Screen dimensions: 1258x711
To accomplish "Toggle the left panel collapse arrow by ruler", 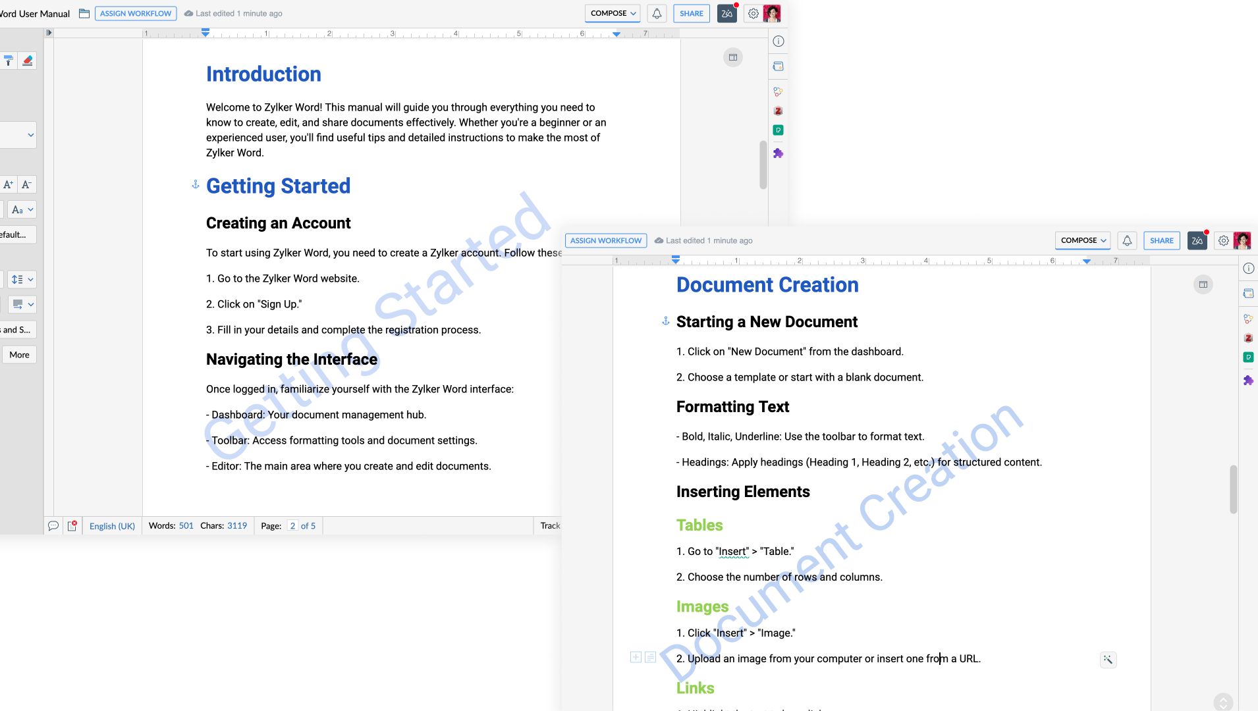I will [49, 32].
